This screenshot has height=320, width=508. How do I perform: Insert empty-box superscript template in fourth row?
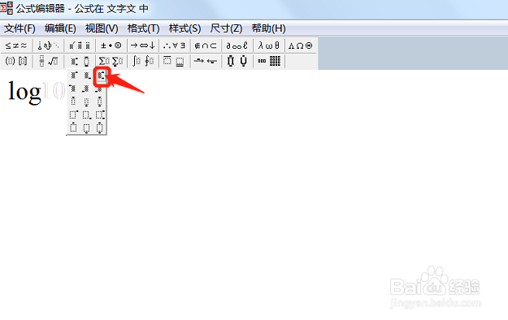(73, 115)
